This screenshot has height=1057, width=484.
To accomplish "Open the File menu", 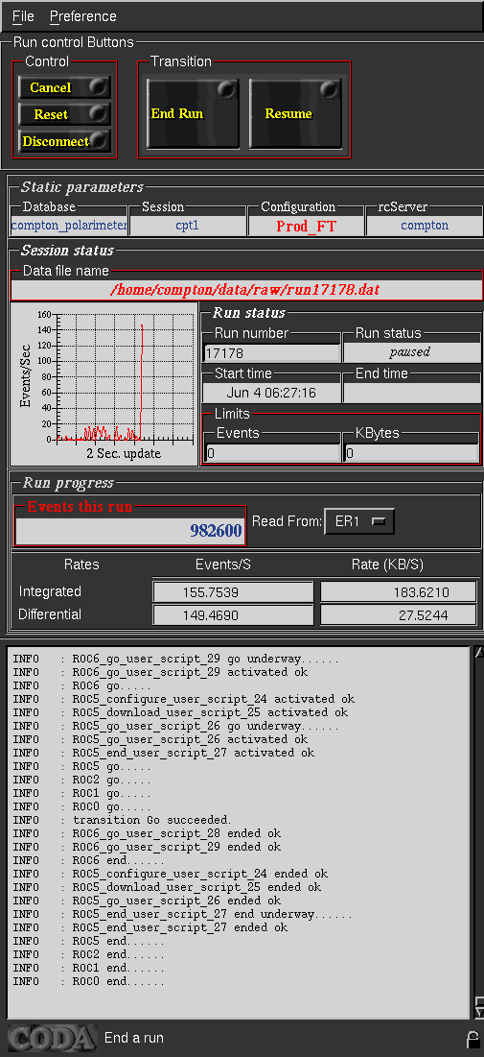I will pos(23,16).
